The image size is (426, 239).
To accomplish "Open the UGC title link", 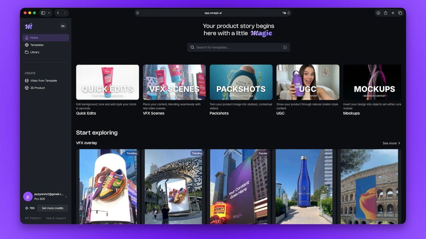I will pyautogui.click(x=280, y=113).
